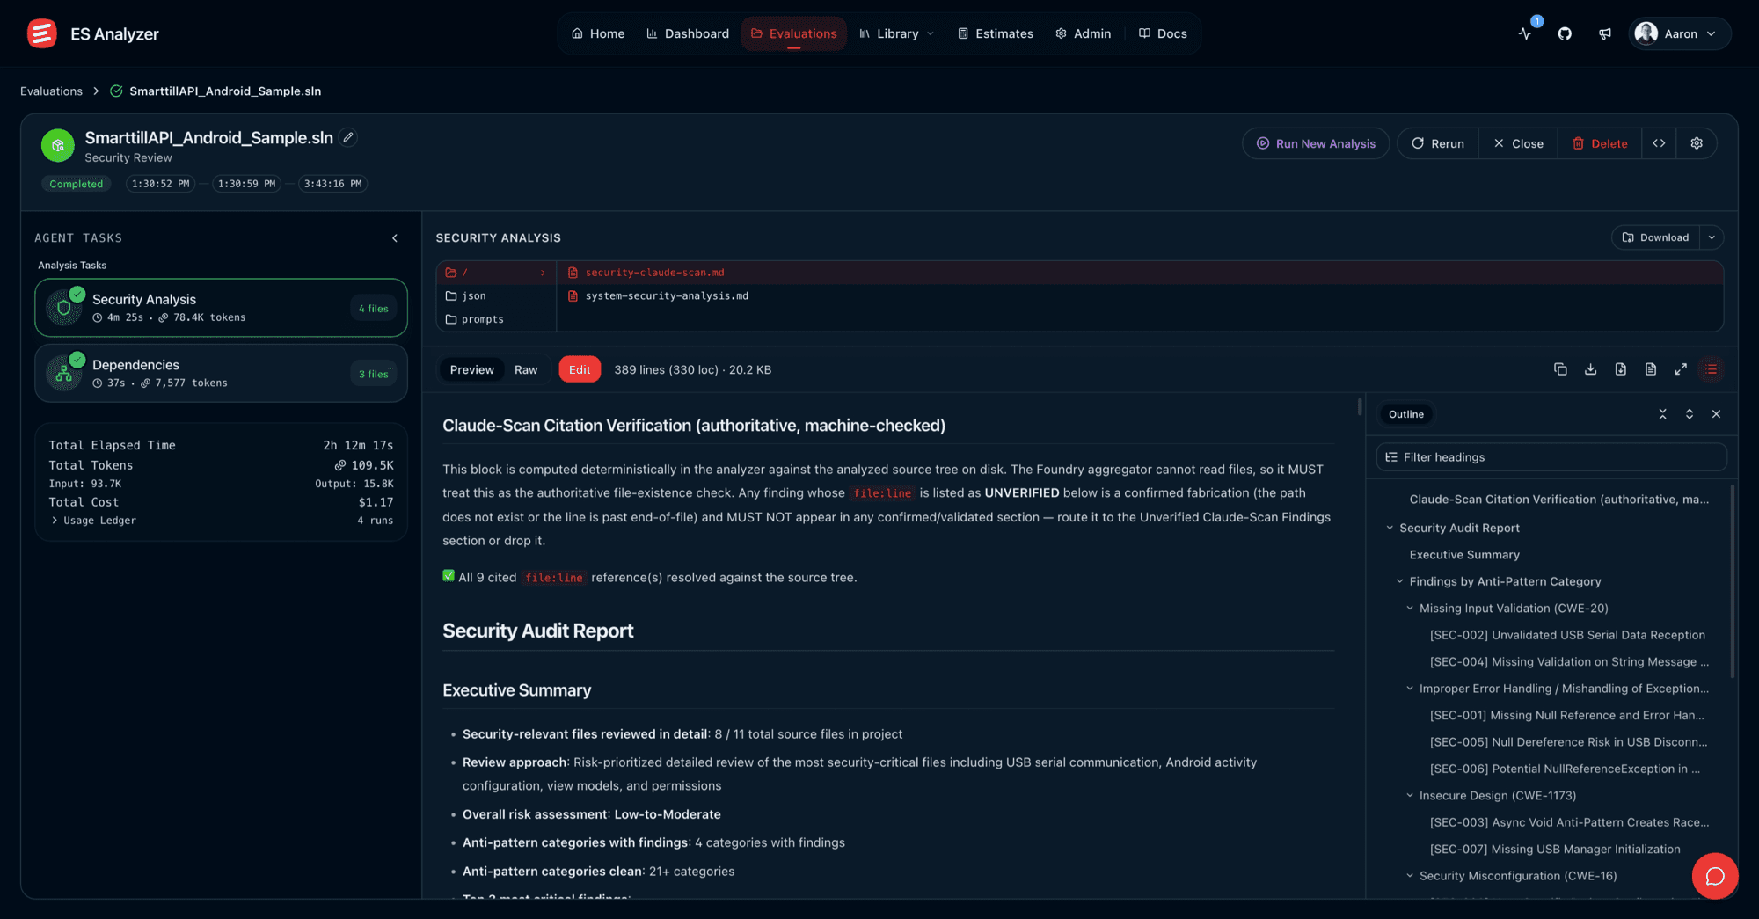
Task: Select the Security Analysis task card
Action: coord(221,308)
